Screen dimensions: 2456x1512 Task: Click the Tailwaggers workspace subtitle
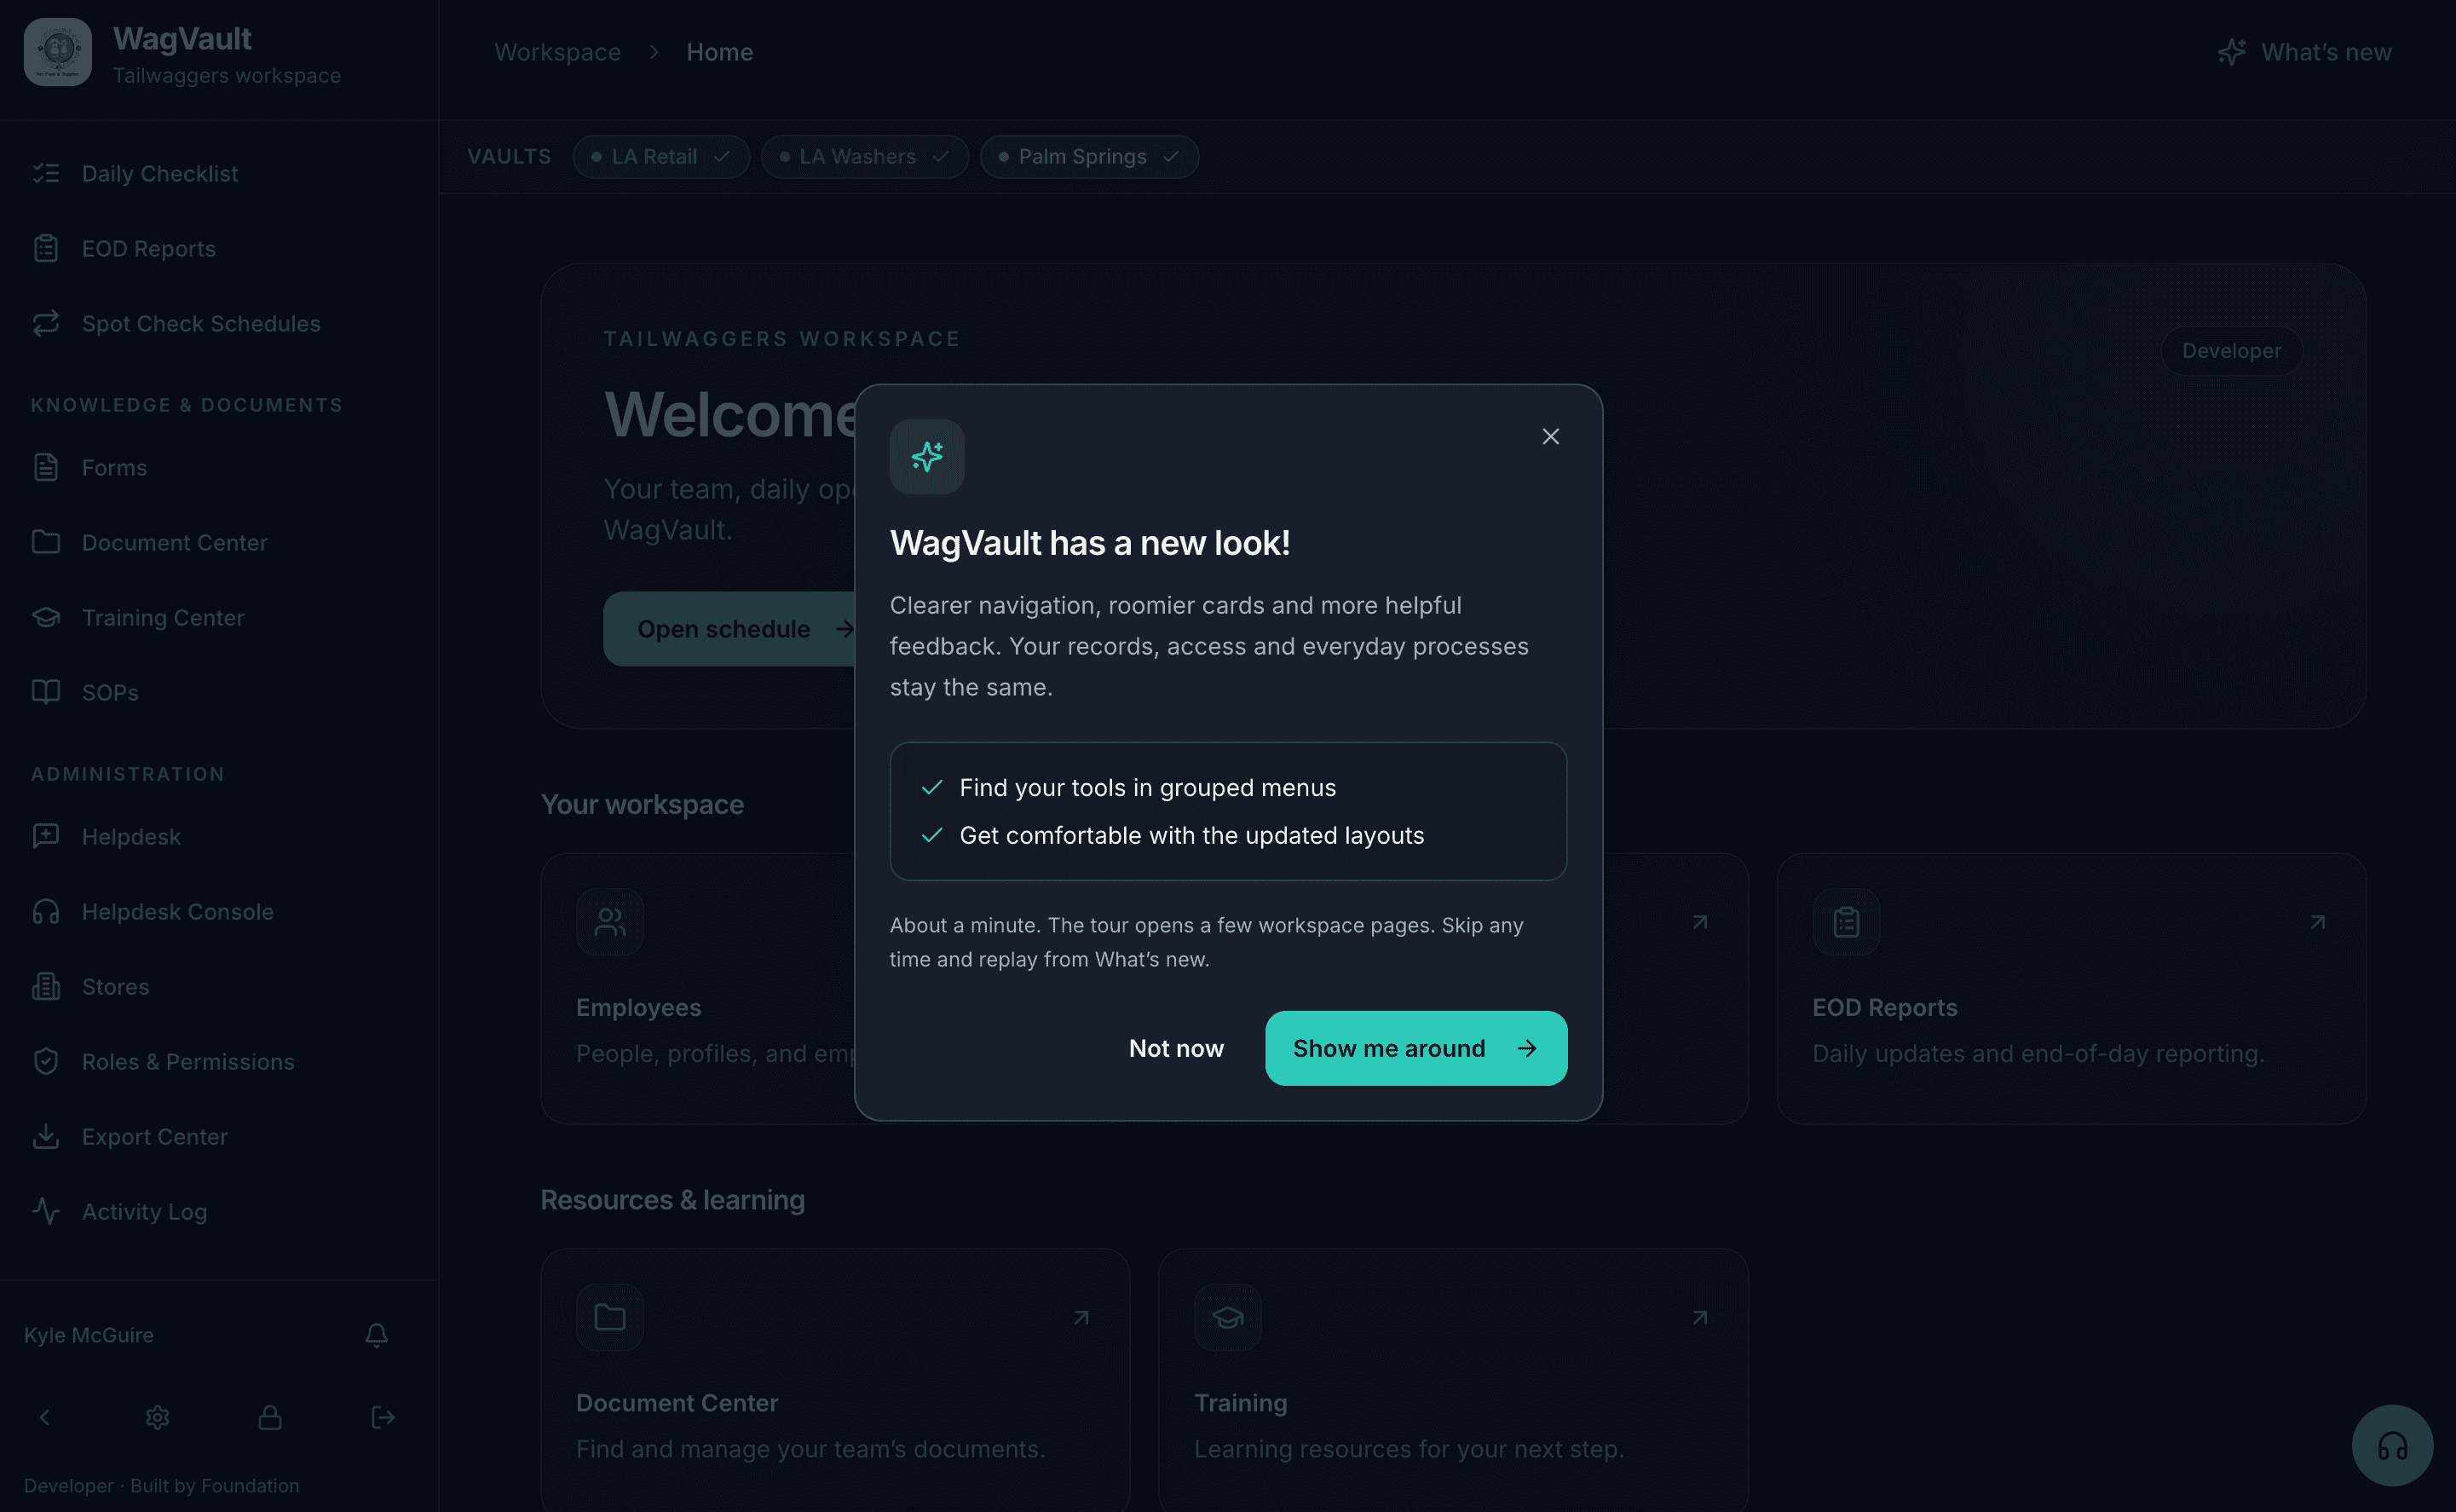click(x=227, y=76)
